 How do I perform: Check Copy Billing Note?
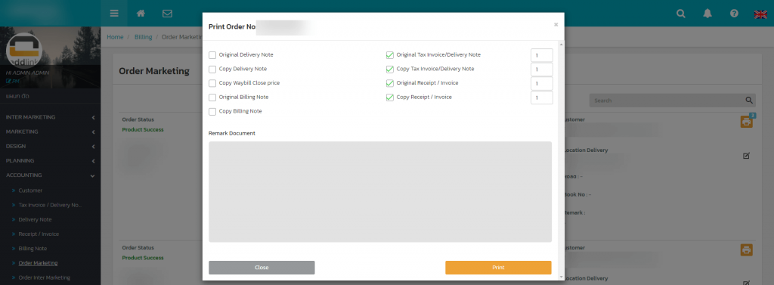coord(212,112)
